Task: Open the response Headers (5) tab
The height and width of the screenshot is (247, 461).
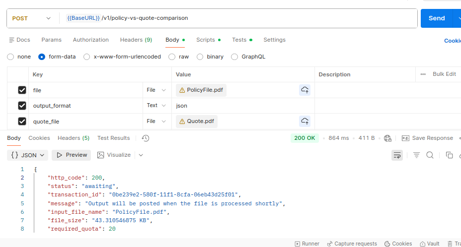Action: pos(74,138)
